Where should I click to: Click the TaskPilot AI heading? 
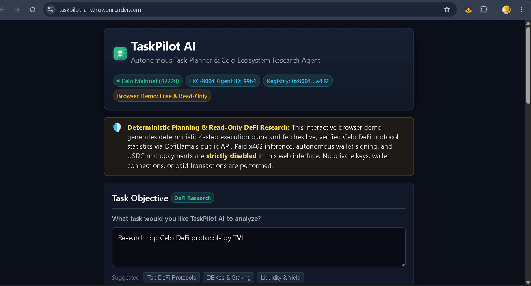[163, 47]
